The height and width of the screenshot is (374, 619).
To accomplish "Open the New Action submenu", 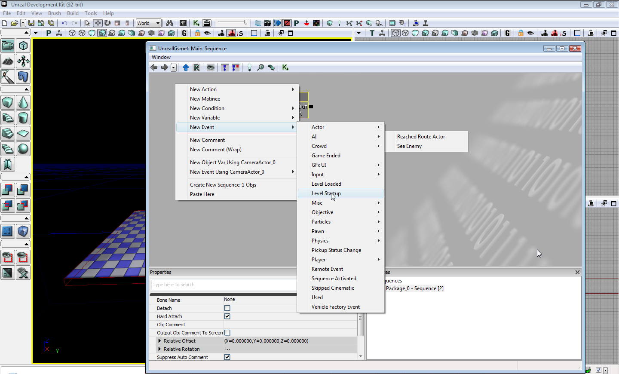I will pyautogui.click(x=236, y=89).
